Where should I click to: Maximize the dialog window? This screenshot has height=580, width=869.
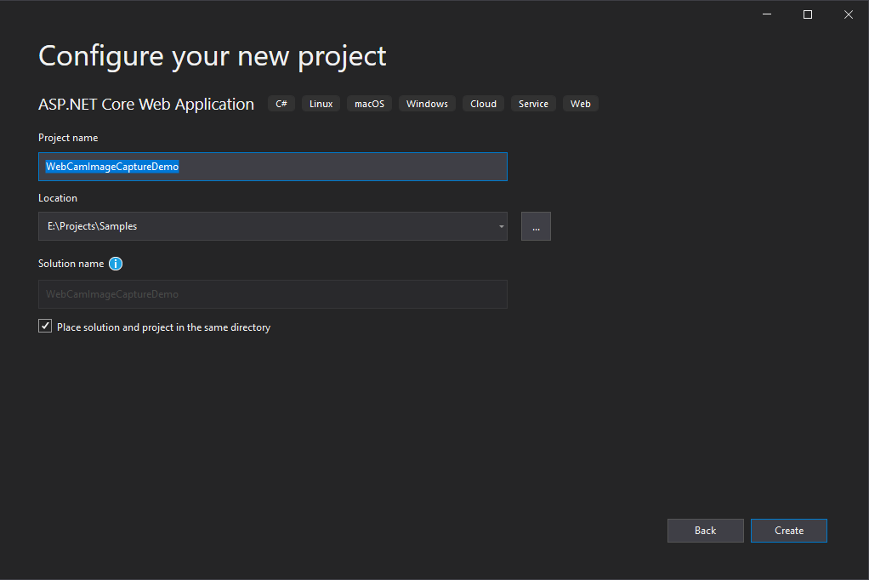click(808, 14)
